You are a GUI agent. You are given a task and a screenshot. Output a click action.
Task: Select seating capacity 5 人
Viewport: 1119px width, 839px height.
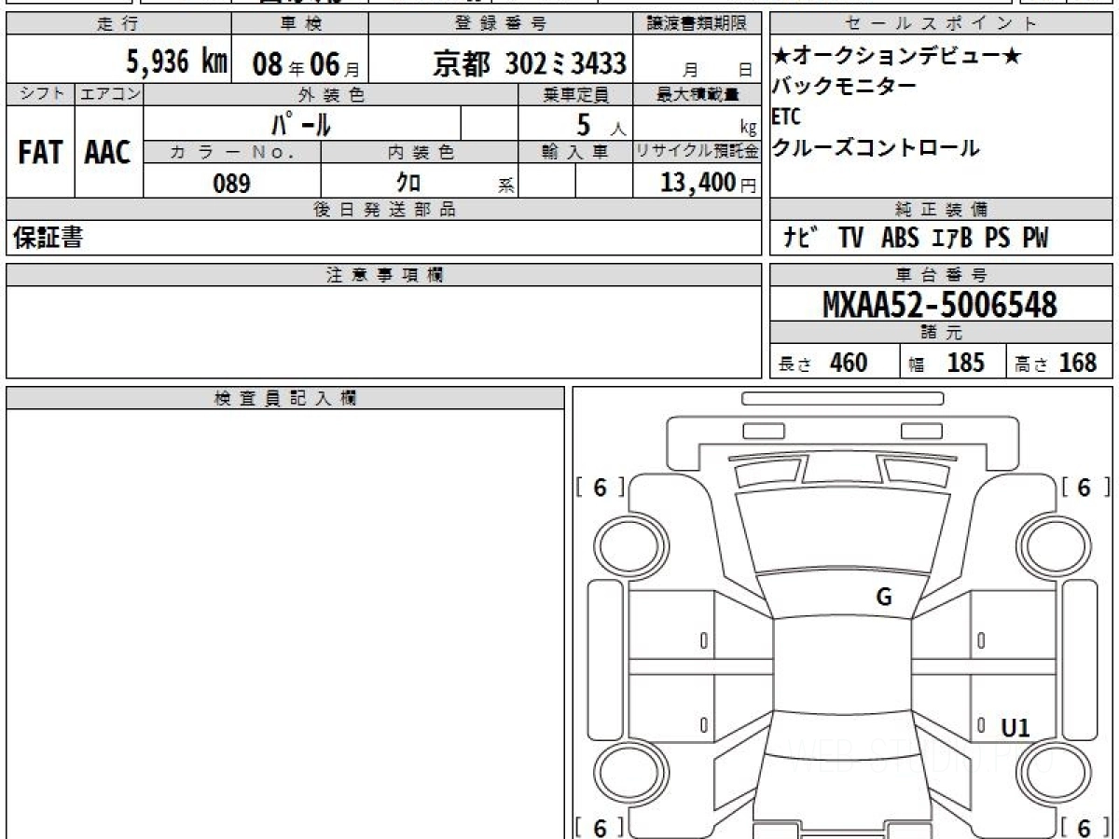coord(601,124)
